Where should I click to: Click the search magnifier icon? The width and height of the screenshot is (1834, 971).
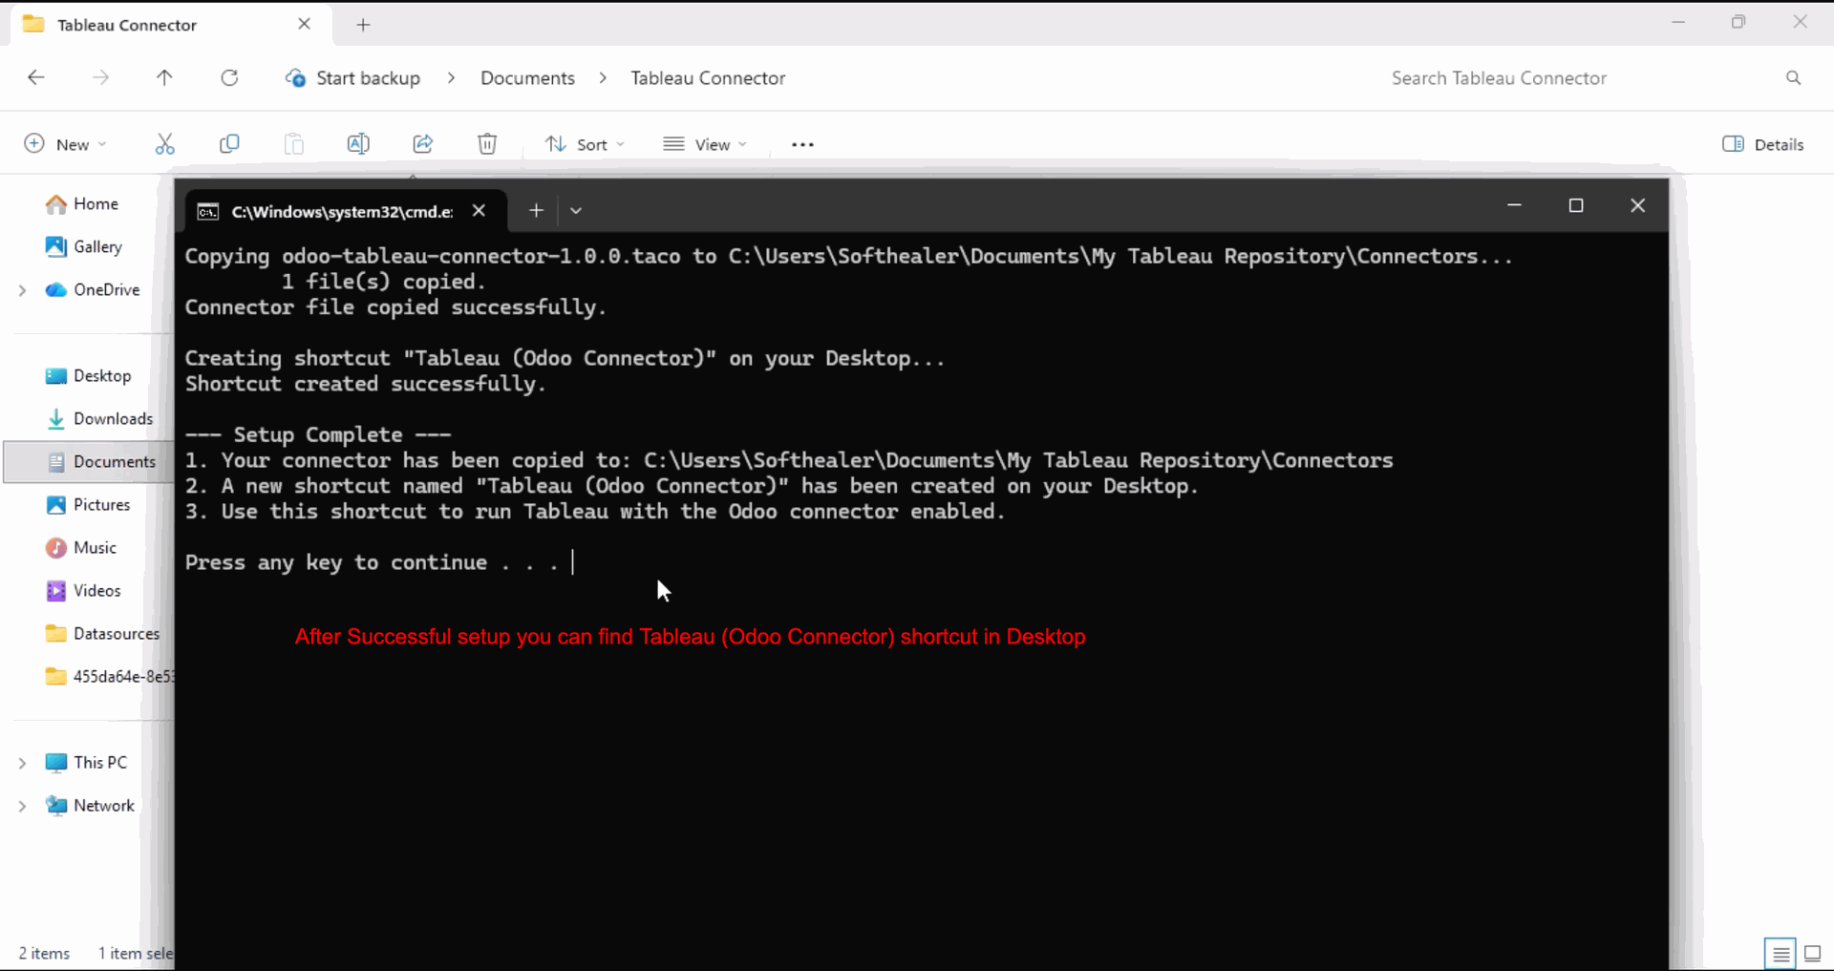click(x=1793, y=78)
